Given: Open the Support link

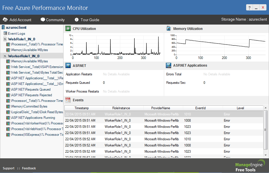Looking at the screenshot, I should (x=8, y=168).
